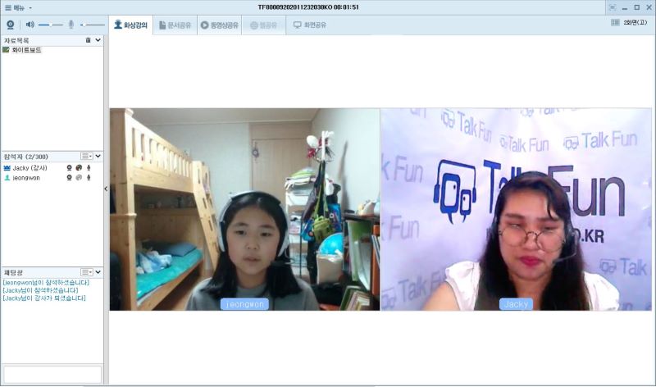Switch to the 문서공유 tab

coord(175,25)
